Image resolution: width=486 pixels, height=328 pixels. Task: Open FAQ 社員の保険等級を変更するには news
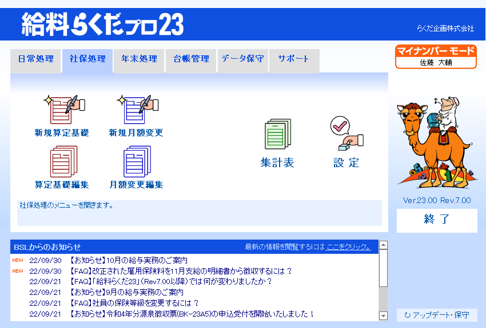click(134, 303)
